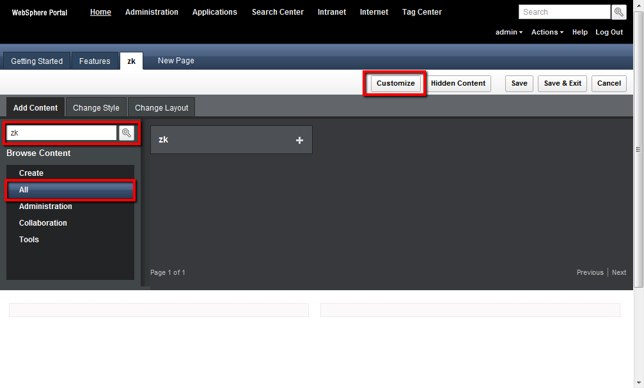
Task: Switch to the Change Layout tab
Action: click(x=161, y=107)
